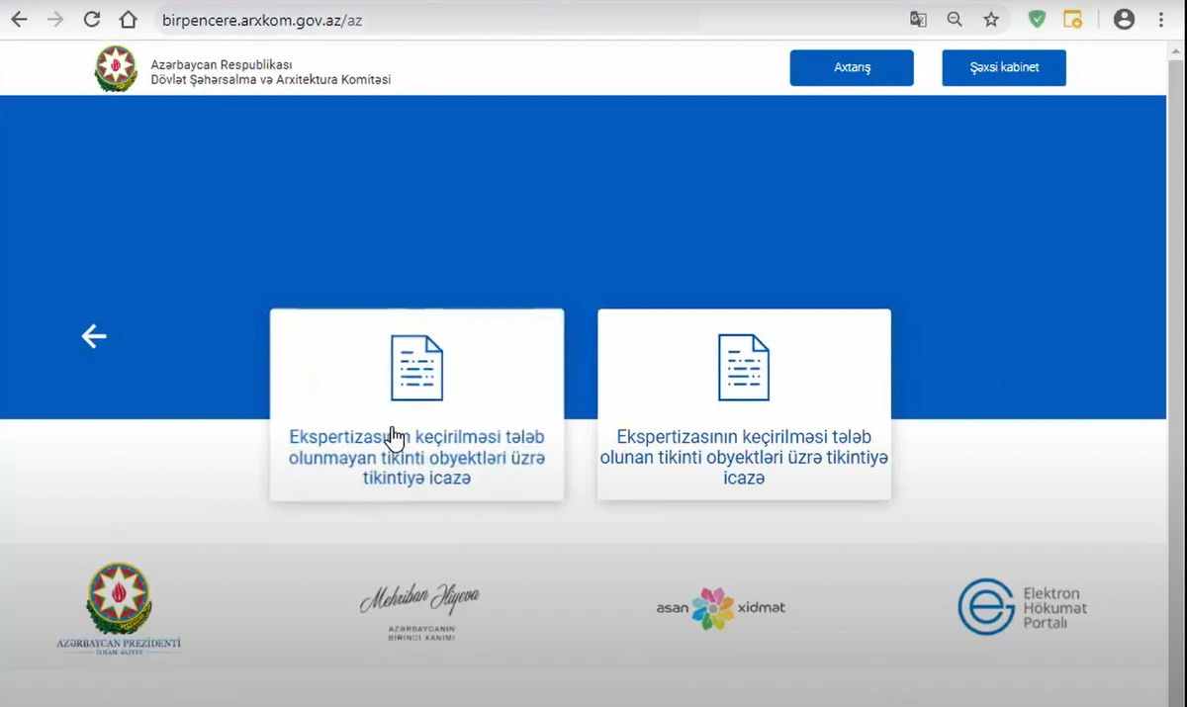Click the white left arrow on banner

pyautogui.click(x=94, y=337)
